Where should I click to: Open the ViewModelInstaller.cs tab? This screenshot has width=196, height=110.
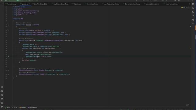point(152,4)
